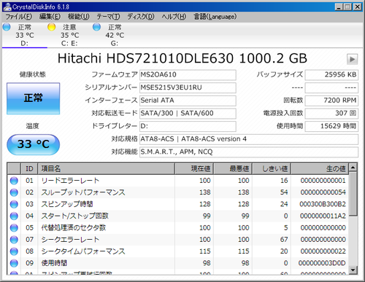Viewport: 365px width, 282px height.
Task: Click the serial number field MSE5215V3EU1RU
Action: point(188,87)
